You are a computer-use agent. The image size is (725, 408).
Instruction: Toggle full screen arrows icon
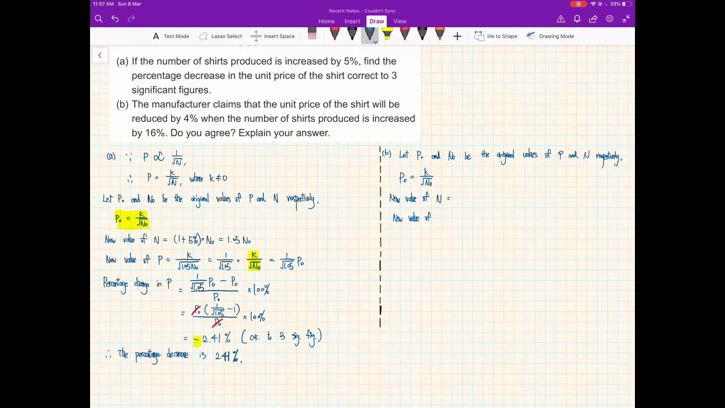(626, 19)
